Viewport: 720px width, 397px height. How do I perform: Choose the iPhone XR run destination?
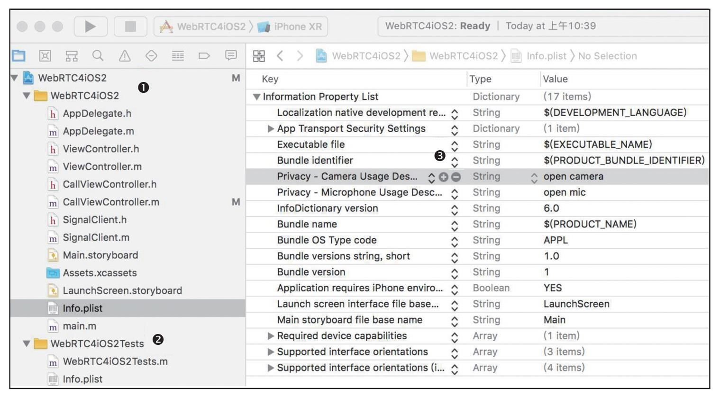[290, 27]
